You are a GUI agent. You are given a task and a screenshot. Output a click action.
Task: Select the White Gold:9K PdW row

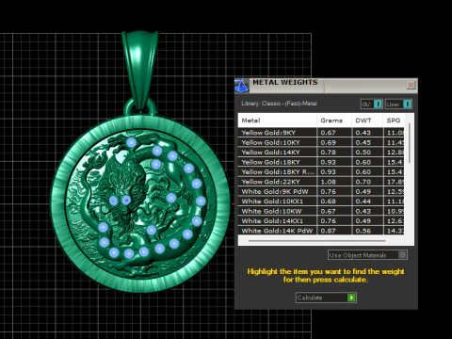[x=321, y=191]
